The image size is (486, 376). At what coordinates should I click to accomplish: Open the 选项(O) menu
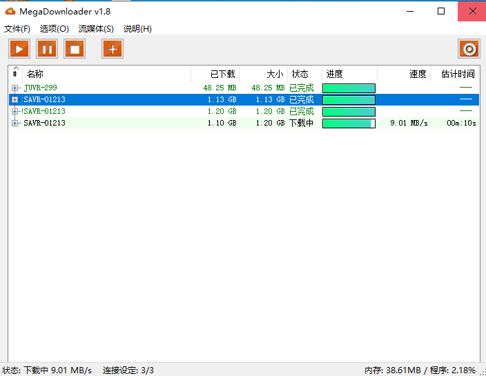pyautogui.click(x=55, y=29)
